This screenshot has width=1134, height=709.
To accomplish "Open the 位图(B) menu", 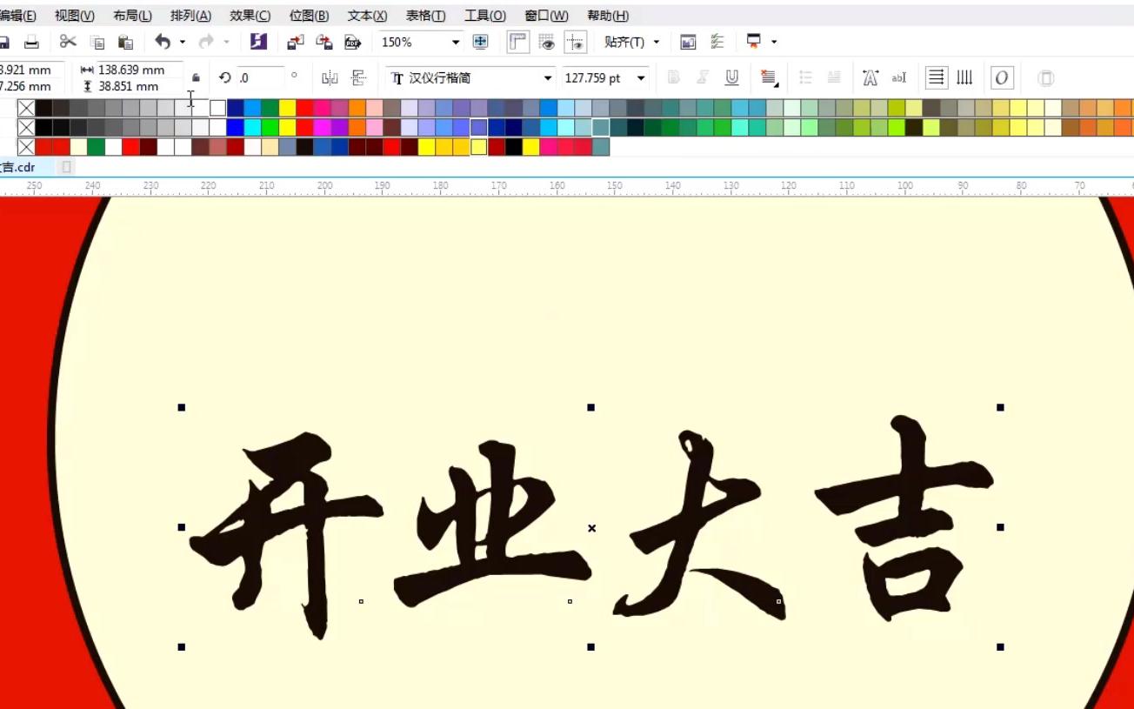I will coord(307,15).
